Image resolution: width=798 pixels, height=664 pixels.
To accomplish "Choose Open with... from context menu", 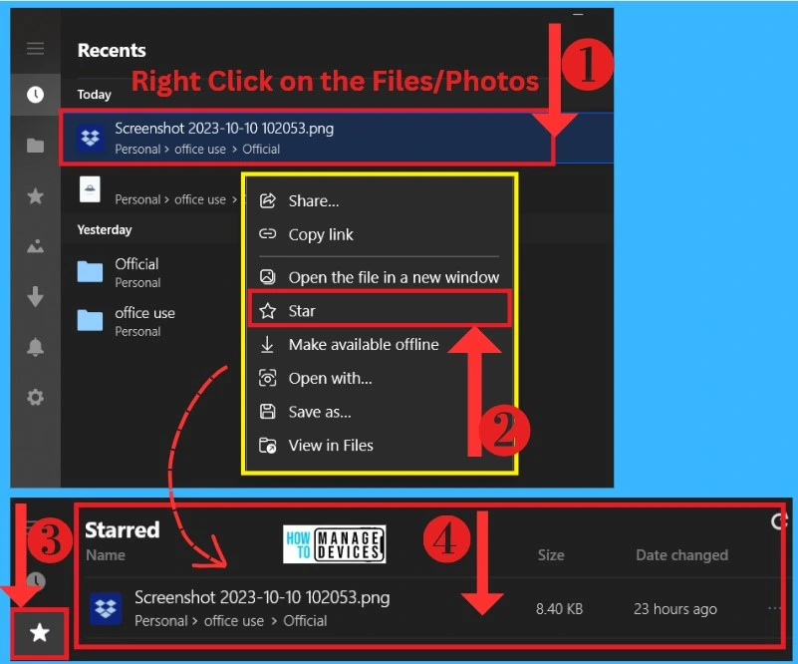I will (x=380, y=378).
